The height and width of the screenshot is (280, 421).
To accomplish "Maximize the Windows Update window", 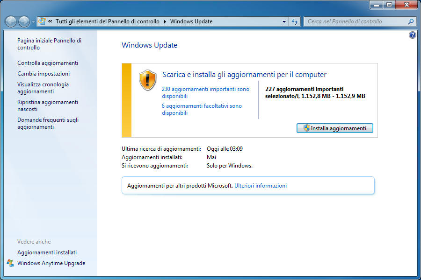I will [x=389, y=5].
